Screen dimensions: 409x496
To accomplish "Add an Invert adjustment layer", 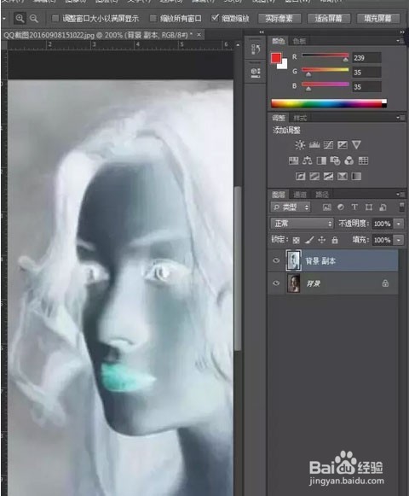I will point(300,176).
